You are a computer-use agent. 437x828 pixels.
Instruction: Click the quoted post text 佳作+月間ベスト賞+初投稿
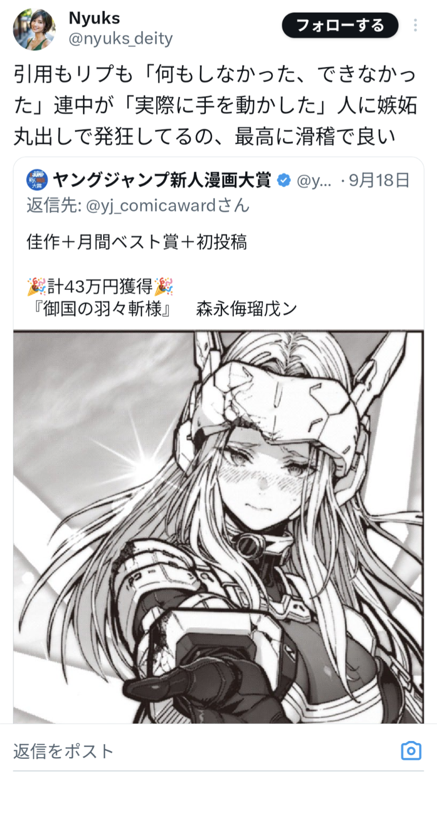tap(137, 242)
